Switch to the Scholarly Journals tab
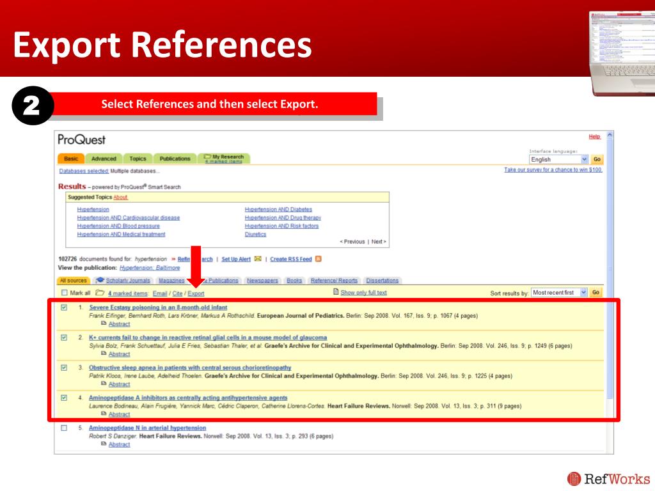This screenshot has height=491, width=655. point(128,281)
